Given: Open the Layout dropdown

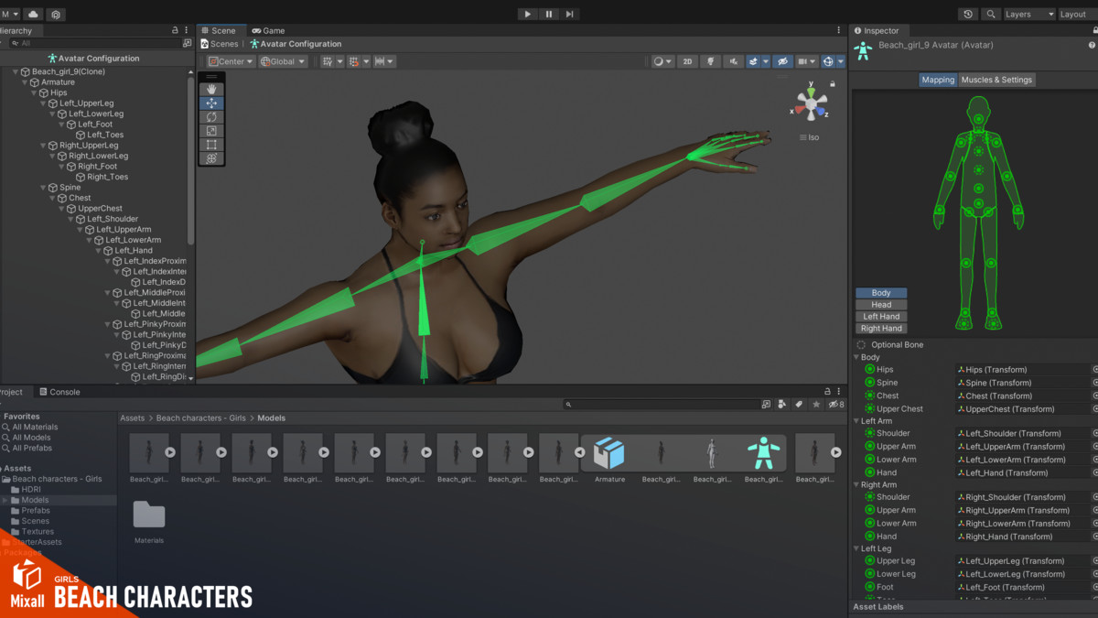Looking at the screenshot, I should (x=1076, y=15).
